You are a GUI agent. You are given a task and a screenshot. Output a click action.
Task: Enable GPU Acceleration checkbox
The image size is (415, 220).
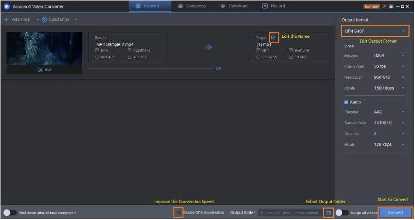(x=179, y=213)
